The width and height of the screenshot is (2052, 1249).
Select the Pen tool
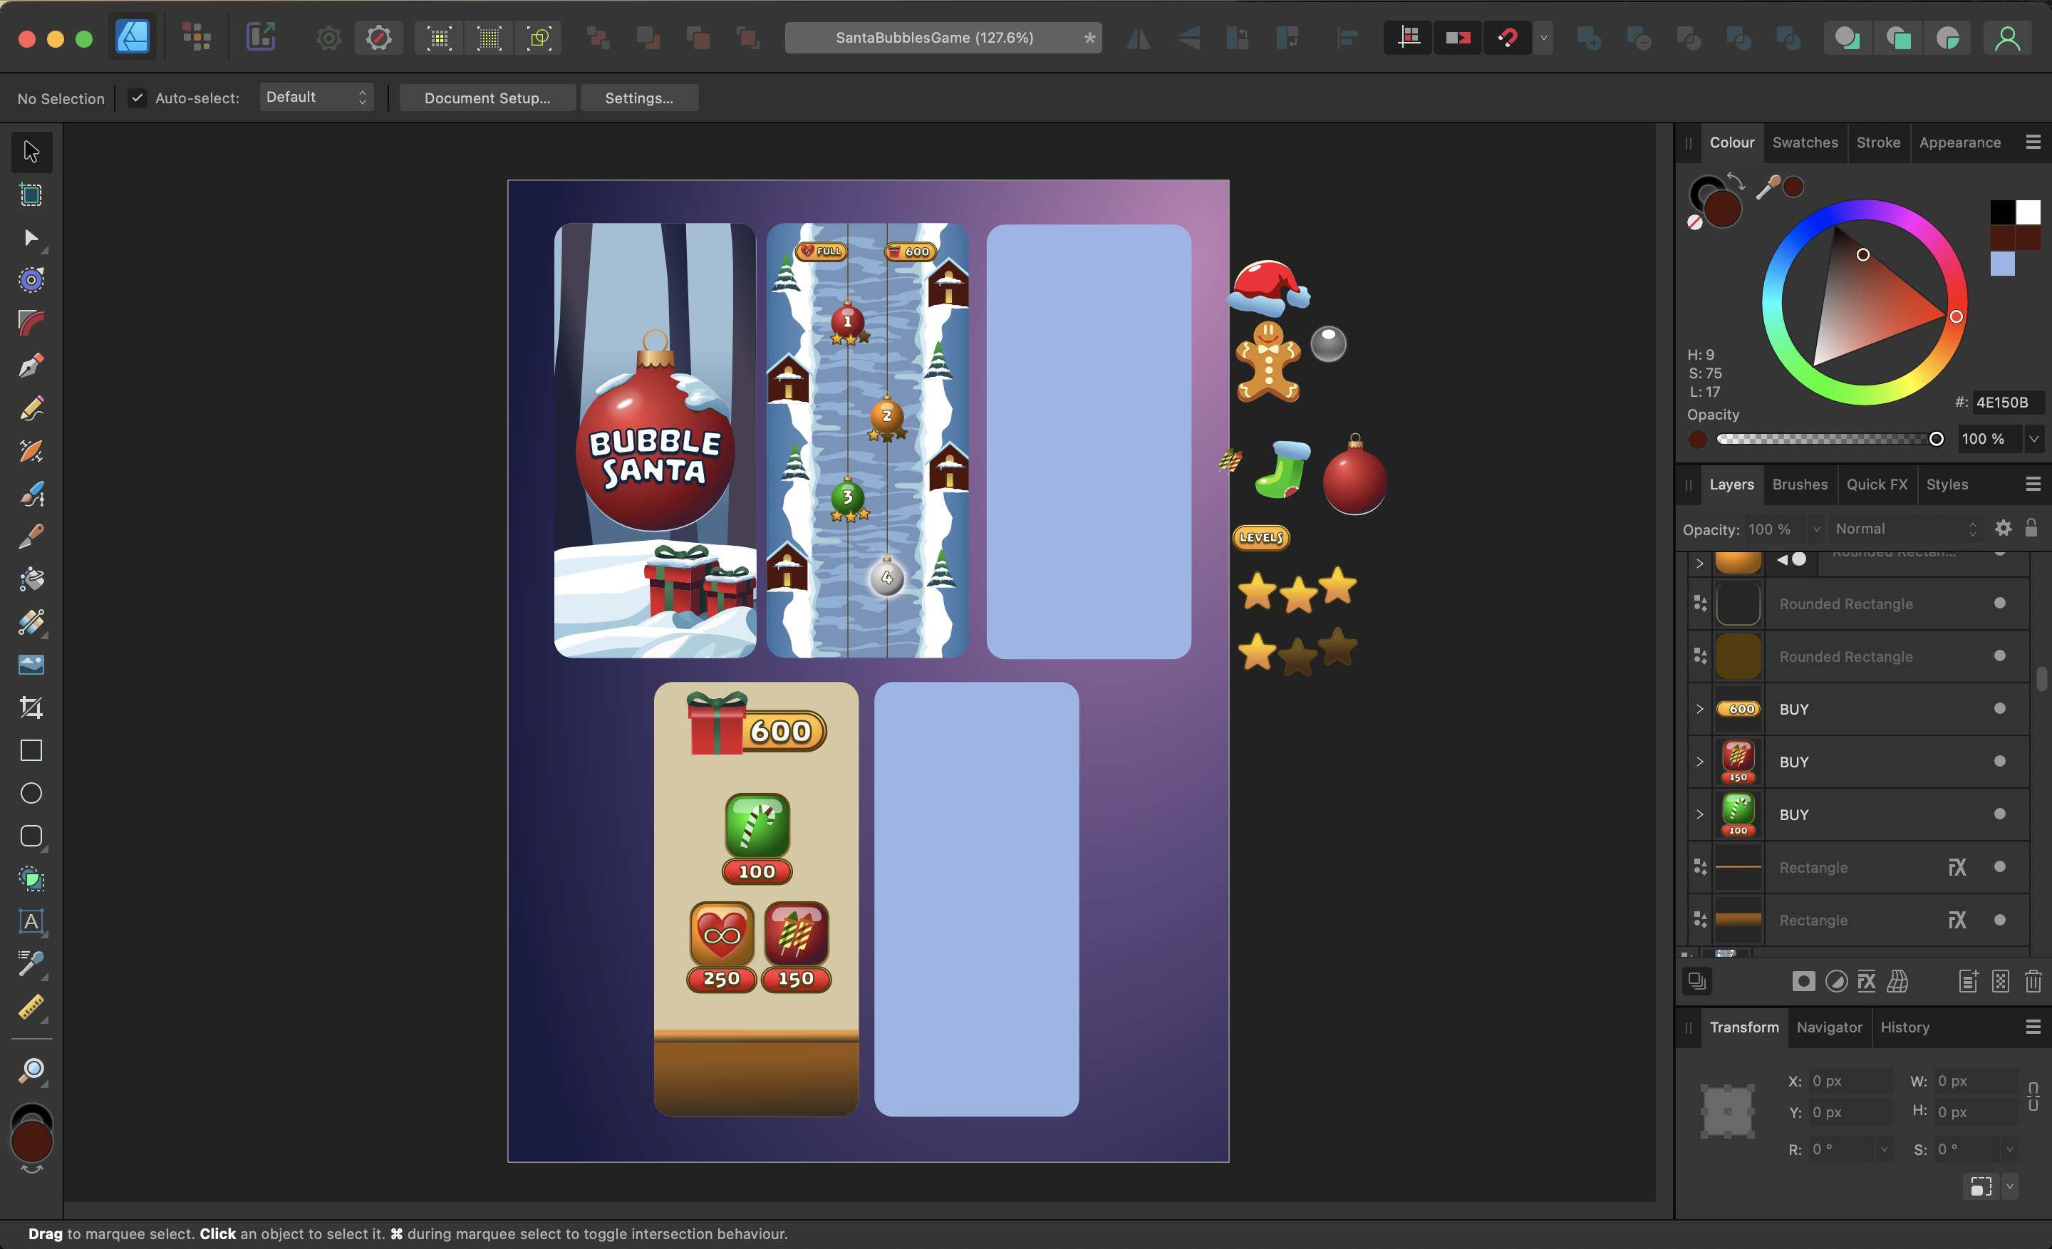click(x=31, y=366)
